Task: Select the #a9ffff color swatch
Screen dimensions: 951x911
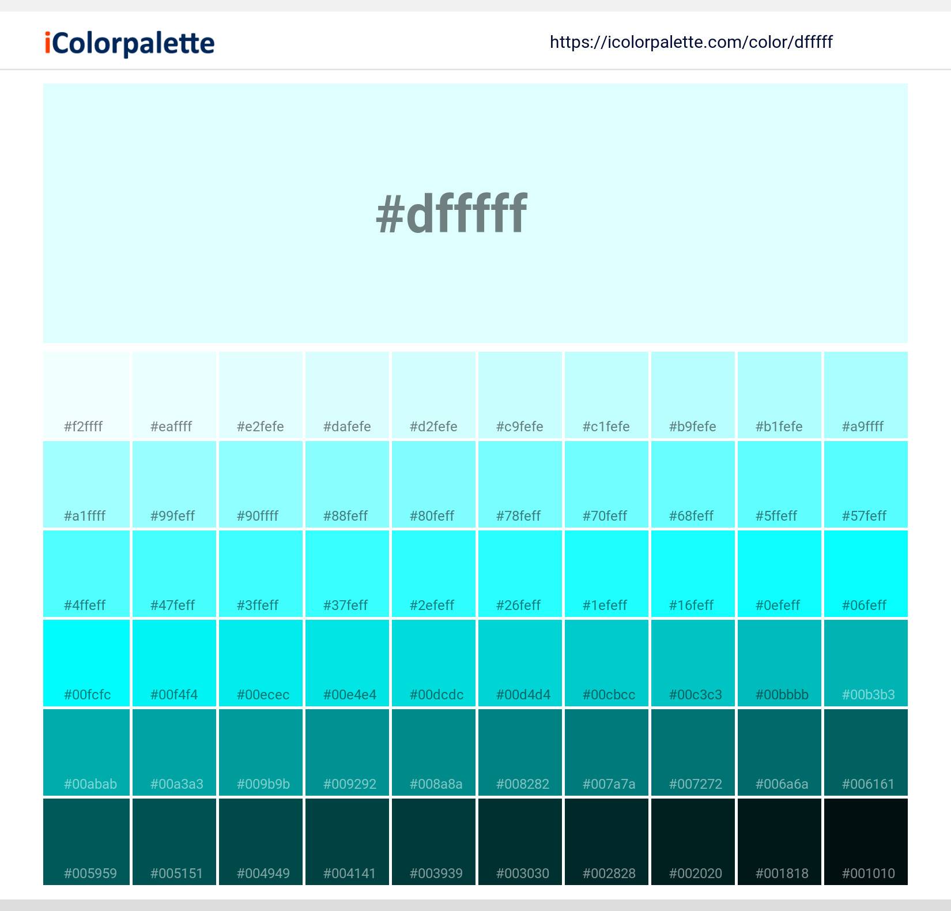Action: (x=866, y=395)
